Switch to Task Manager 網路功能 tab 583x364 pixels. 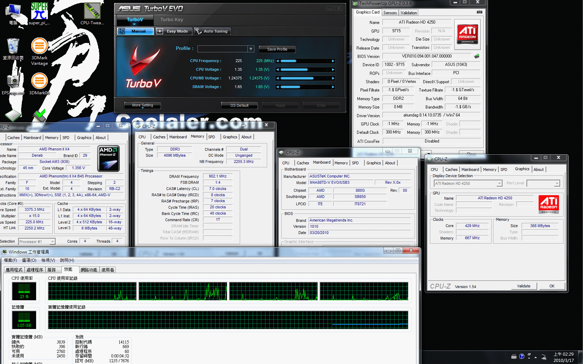(89, 270)
